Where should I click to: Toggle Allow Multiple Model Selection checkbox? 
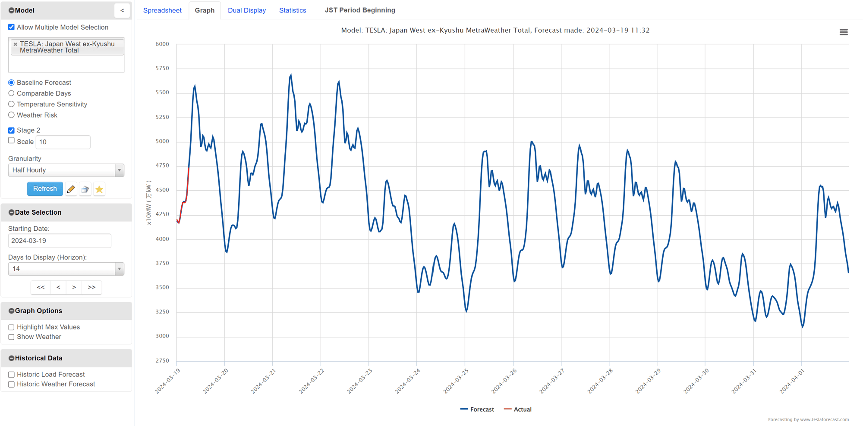click(x=11, y=27)
